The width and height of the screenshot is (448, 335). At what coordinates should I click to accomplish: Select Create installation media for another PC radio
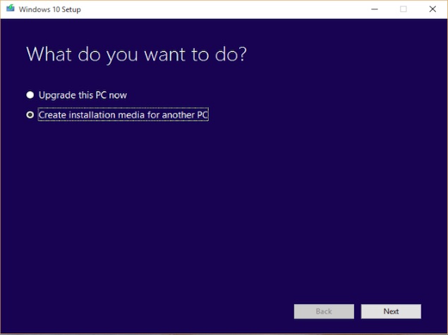pyautogui.click(x=30, y=115)
